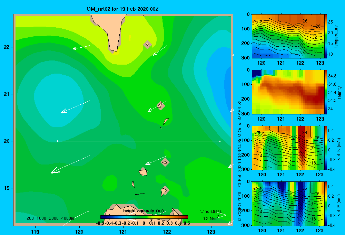Click the wind arrow over the light-blue low

(x=75, y=107)
